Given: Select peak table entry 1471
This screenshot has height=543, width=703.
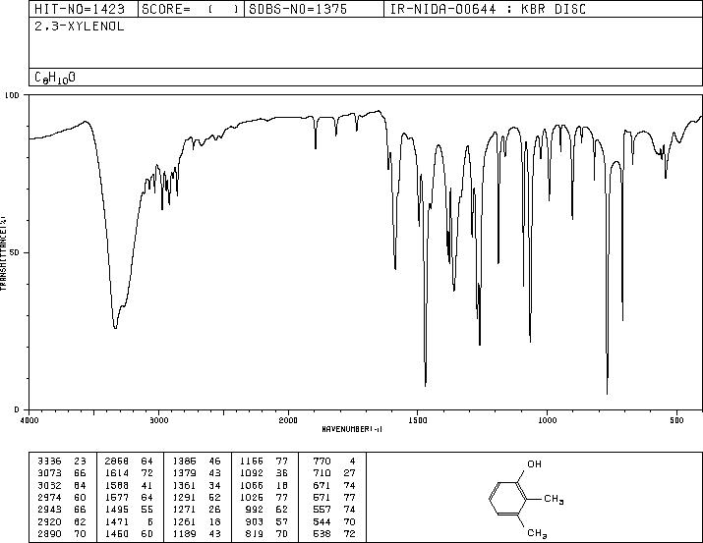Looking at the screenshot, I should (117, 522).
